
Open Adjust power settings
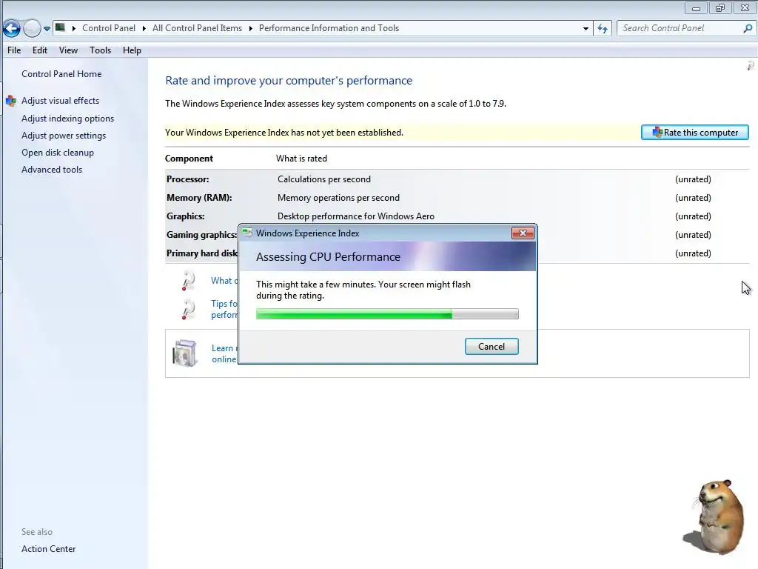pyautogui.click(x=64, y=136)
